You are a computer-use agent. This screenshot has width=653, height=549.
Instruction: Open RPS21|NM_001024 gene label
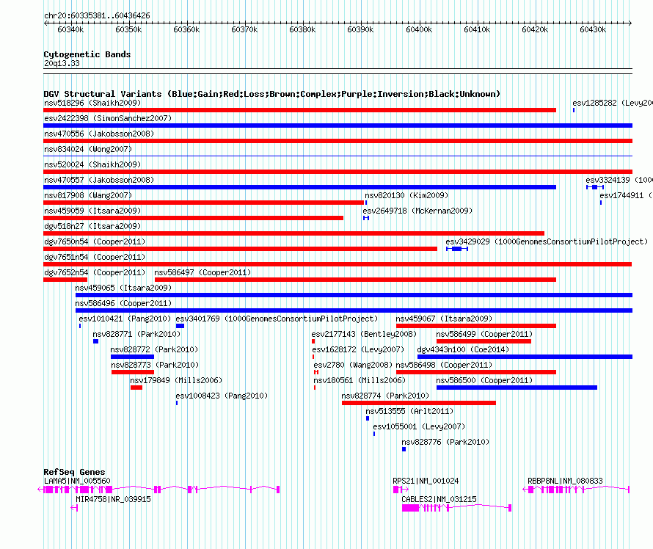tap(426, 481)
